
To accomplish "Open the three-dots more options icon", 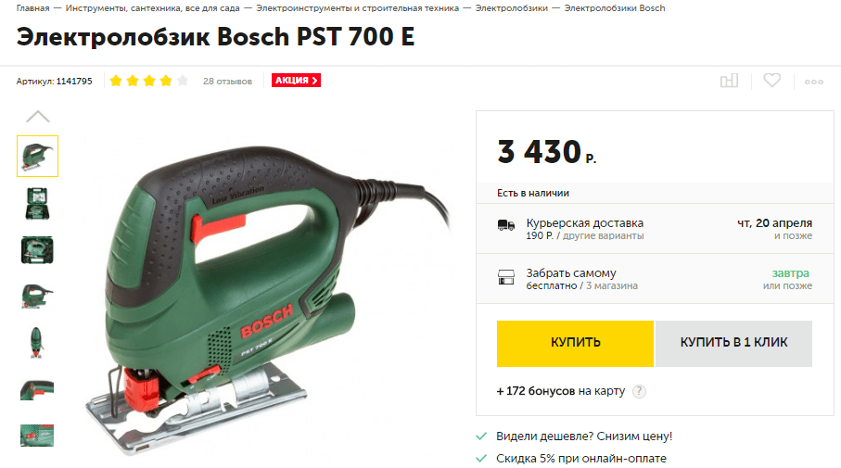I will point(813,82).
